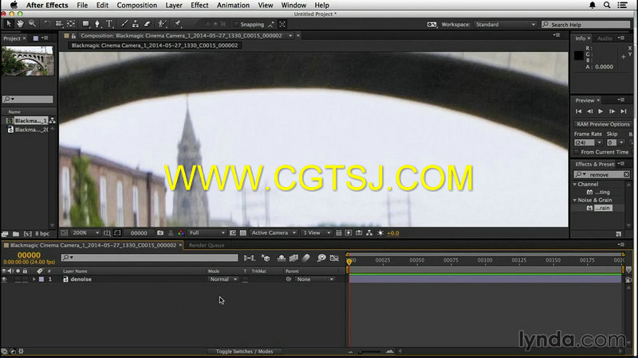The width and height of the screenshot is (638, 358).
Task: Click the snapshot camera icon in viewer
Action: tap(160, 233)
